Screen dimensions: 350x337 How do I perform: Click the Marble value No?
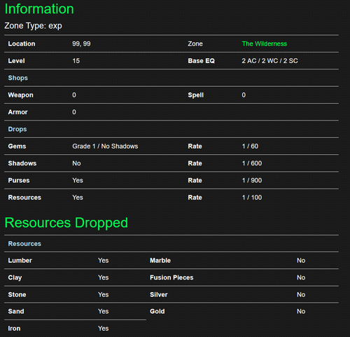click(x=301, y=261)
